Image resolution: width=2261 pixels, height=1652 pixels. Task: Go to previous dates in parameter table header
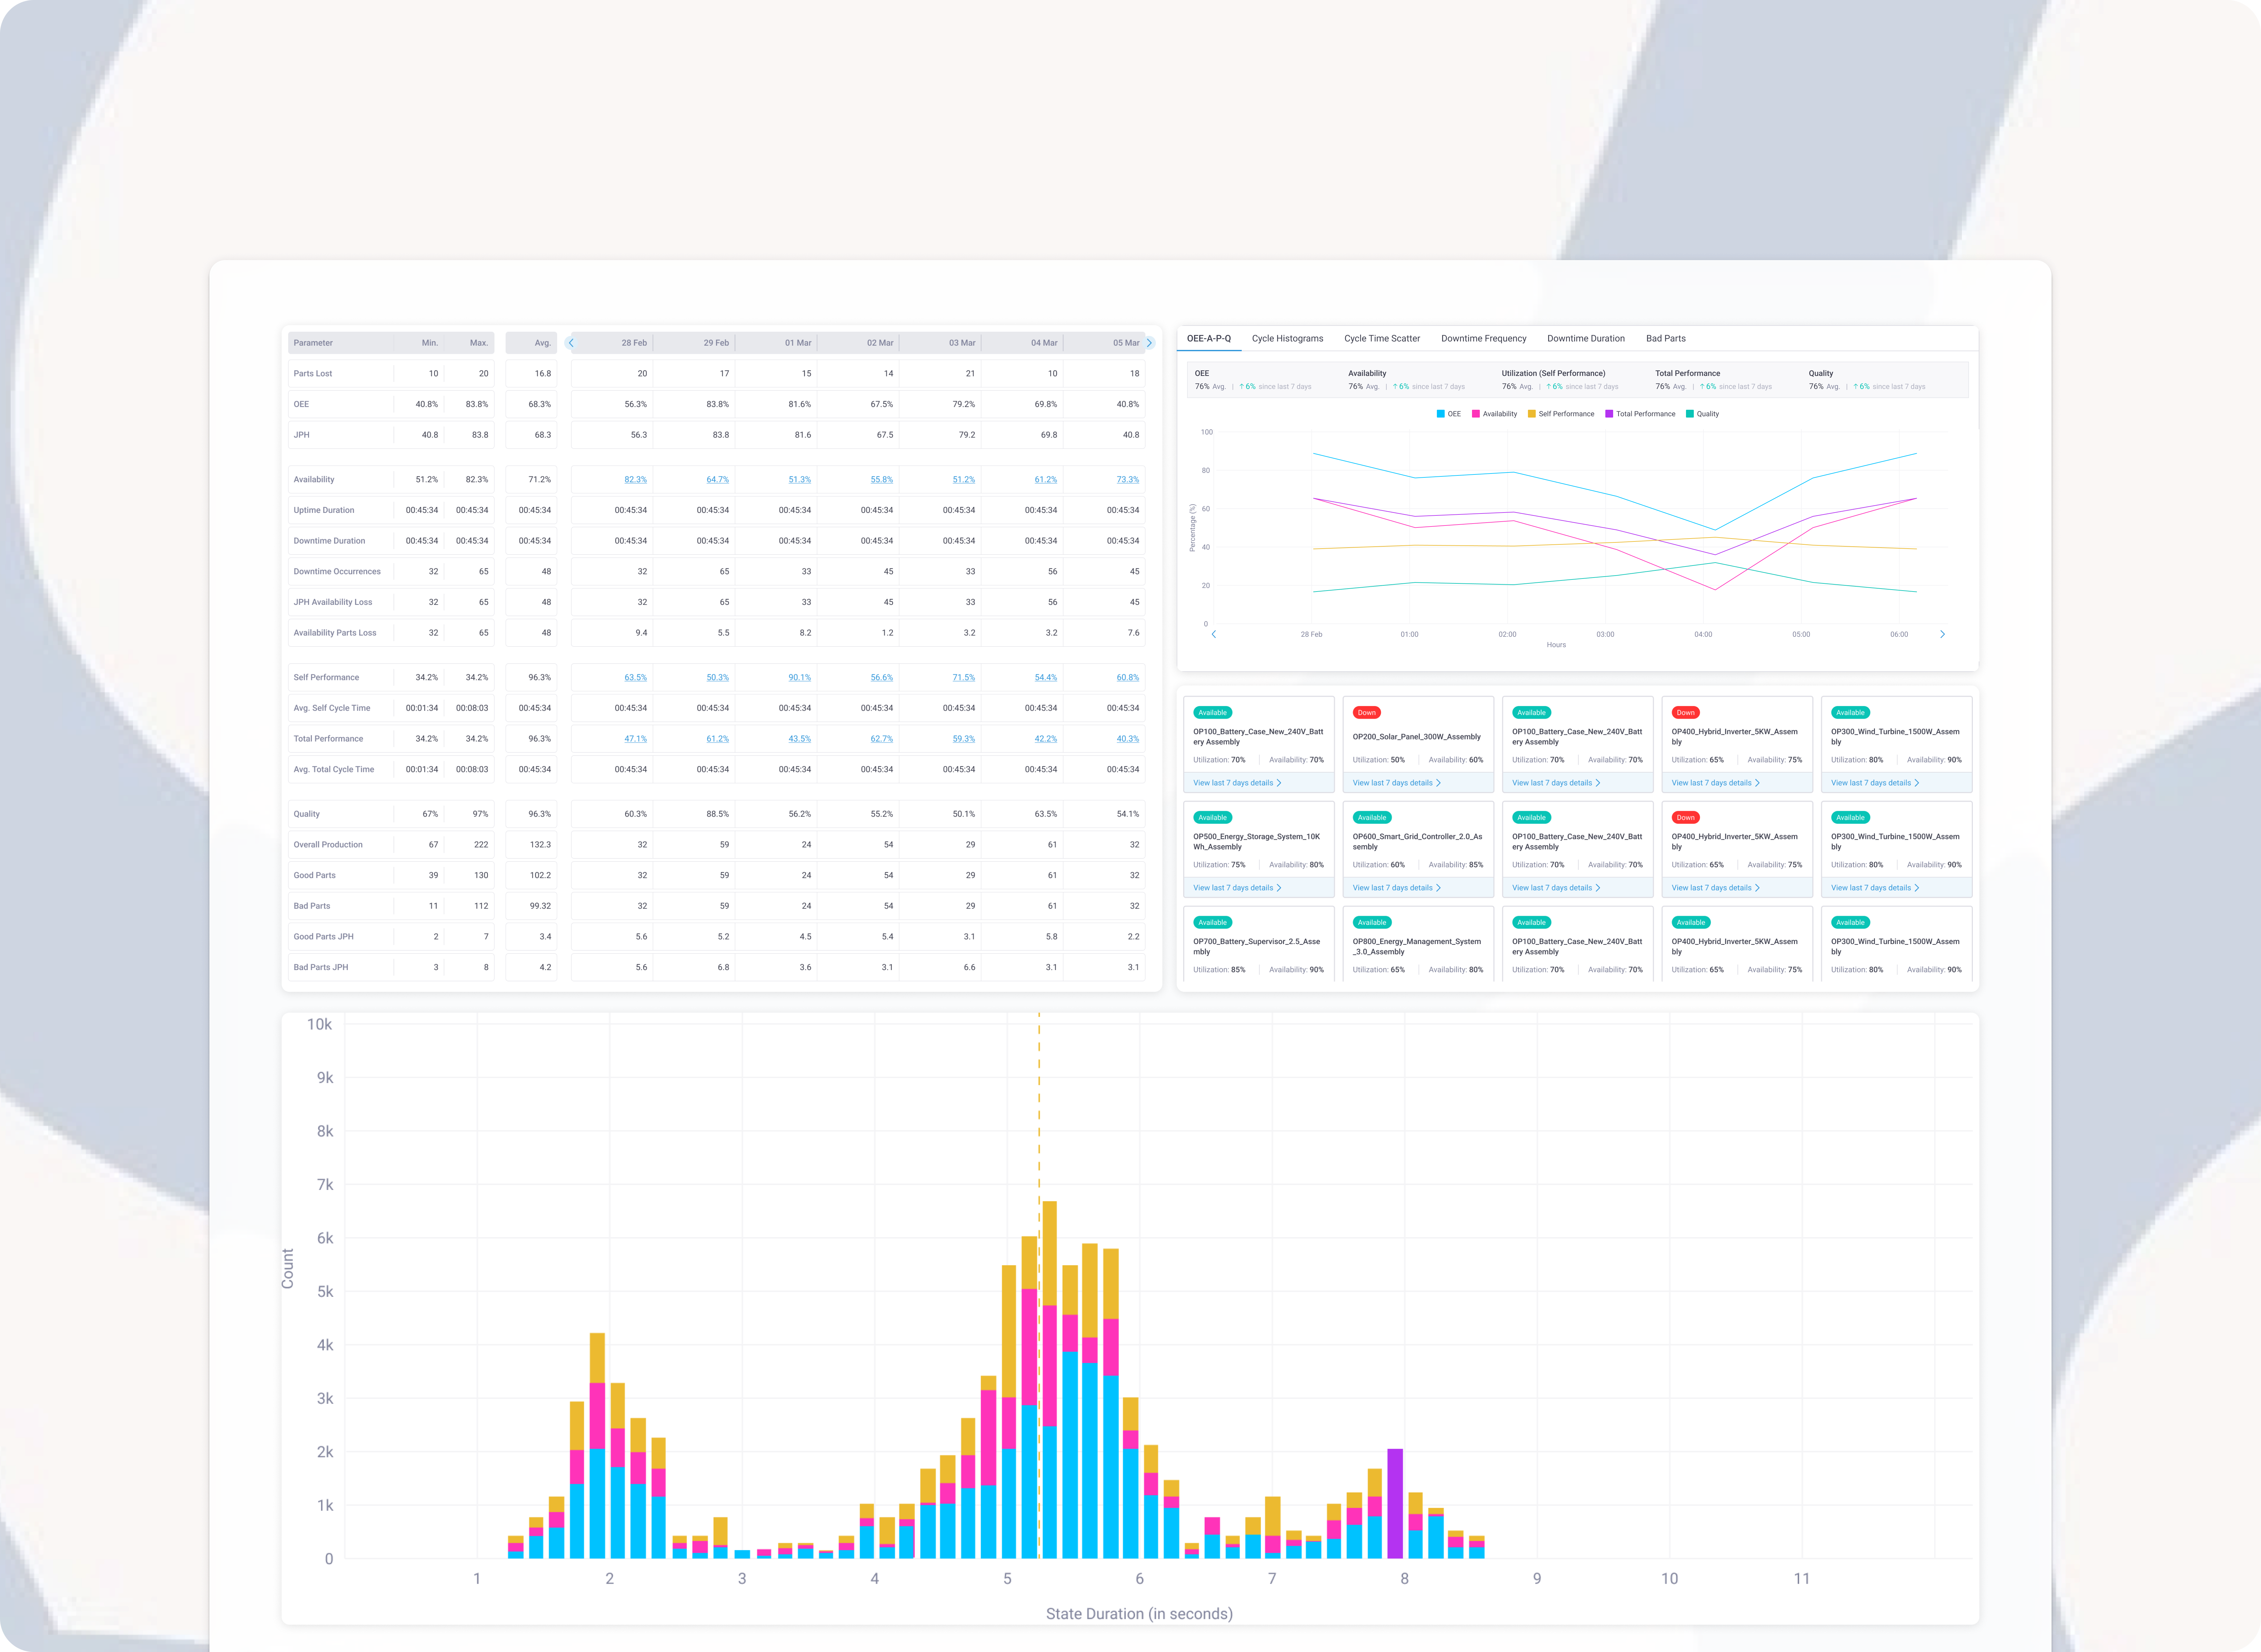571,343
